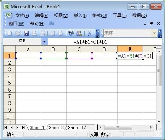Open the 帮助(H) menu
This screenshot has width=165, height=140.
[x=37, y=24]
